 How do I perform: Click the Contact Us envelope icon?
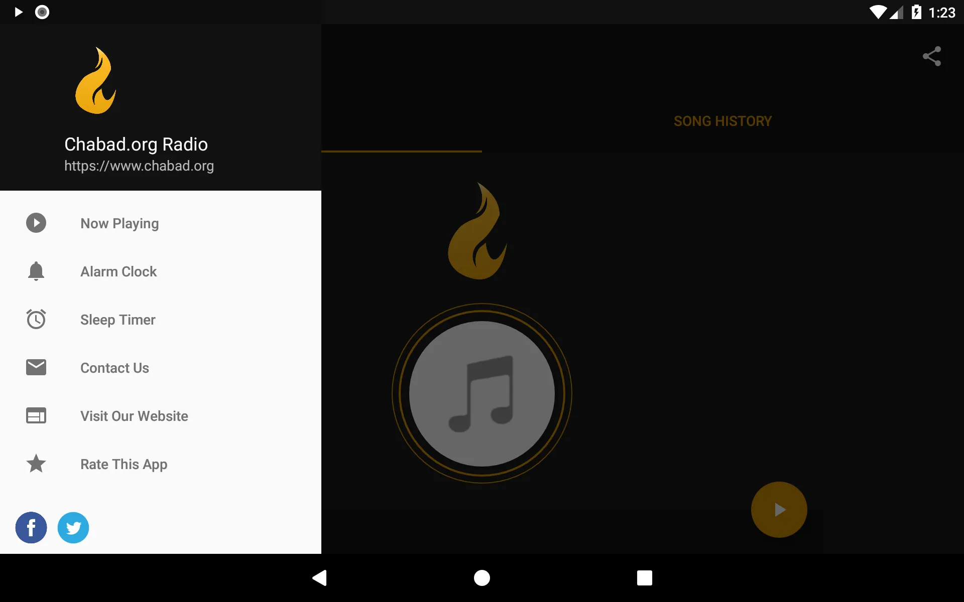tap(36, 368)
